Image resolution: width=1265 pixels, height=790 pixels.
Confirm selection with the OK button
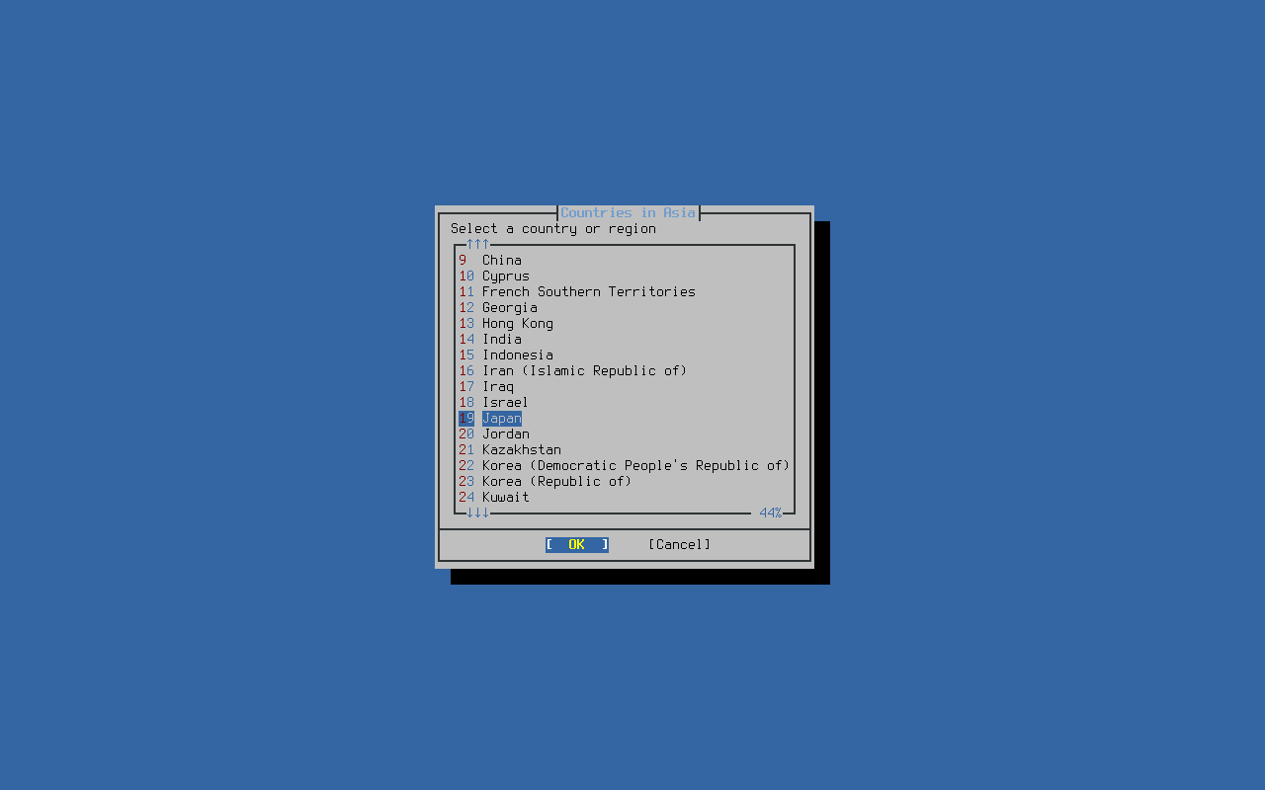(x=577, y=544)
